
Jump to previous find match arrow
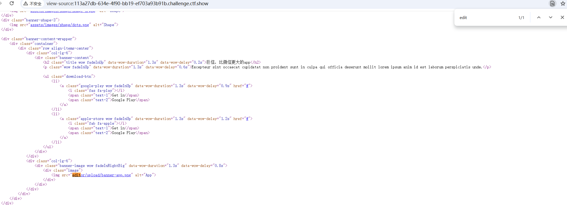pyautogui.click(x=539, y=17)
